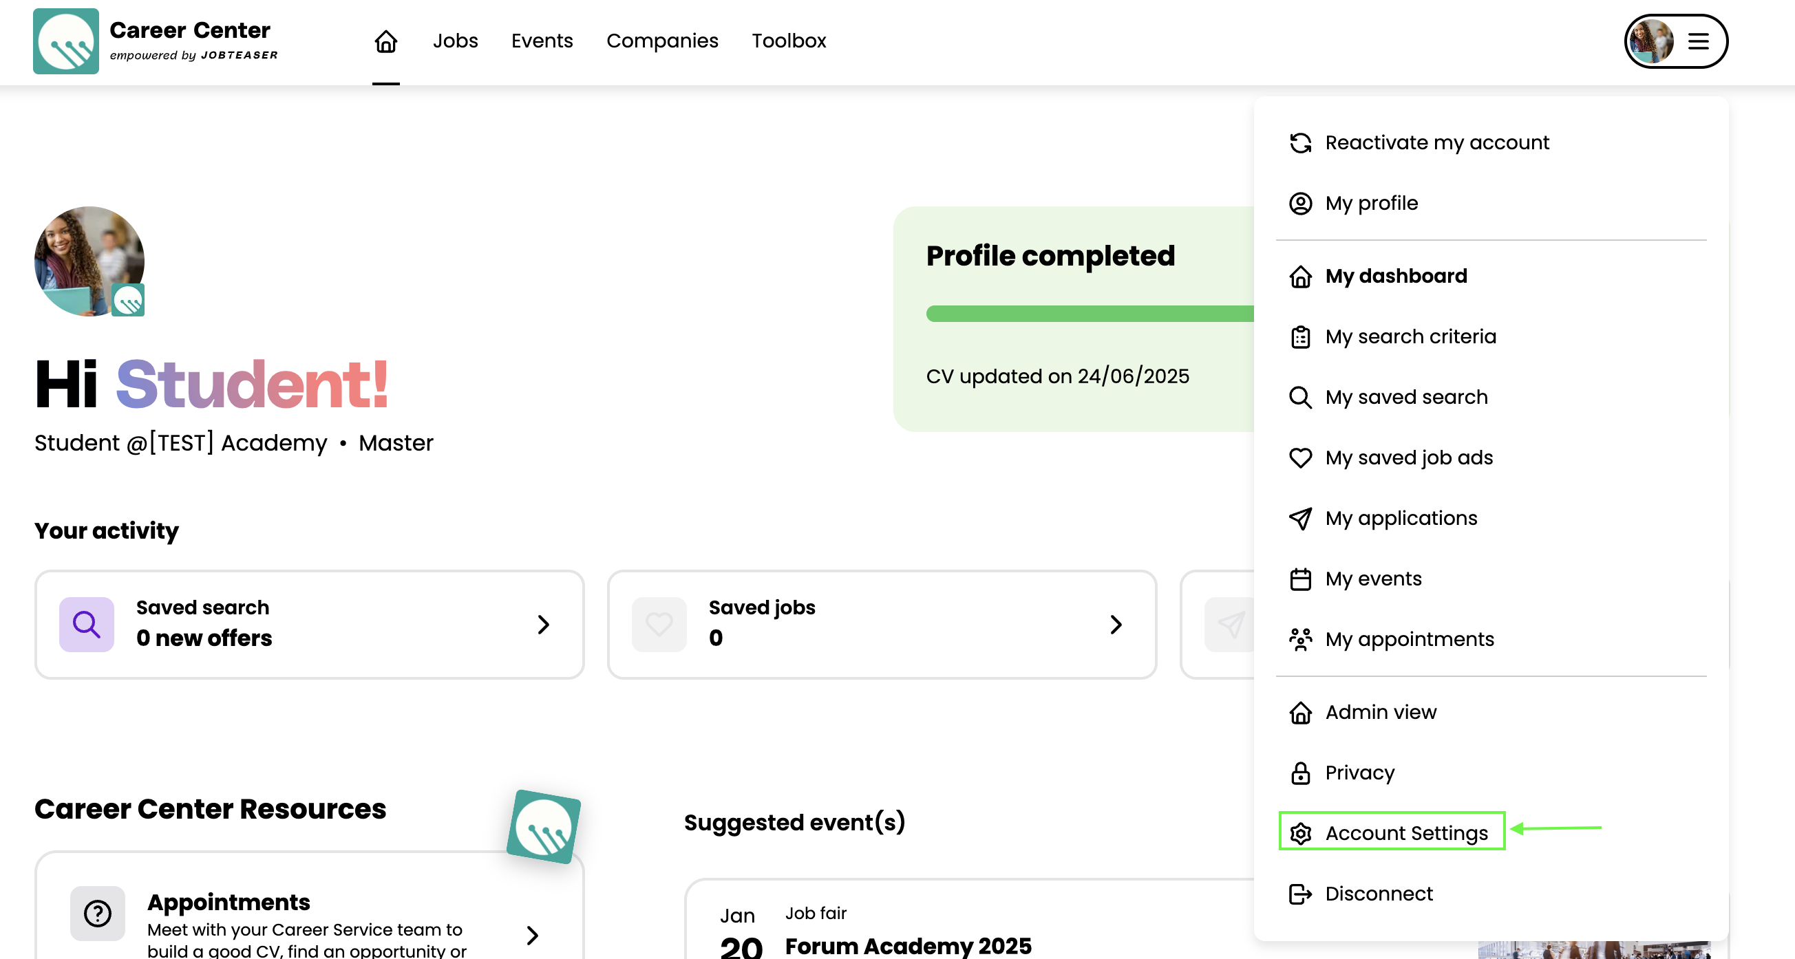Open the Forum Academy 2025 event

908,945
